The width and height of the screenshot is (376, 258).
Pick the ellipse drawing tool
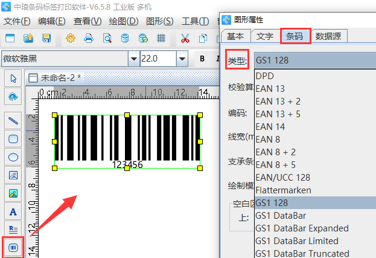[13, 157]
